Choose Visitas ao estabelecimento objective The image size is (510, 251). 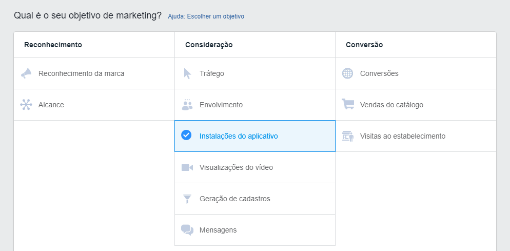[x=403, y=136]
